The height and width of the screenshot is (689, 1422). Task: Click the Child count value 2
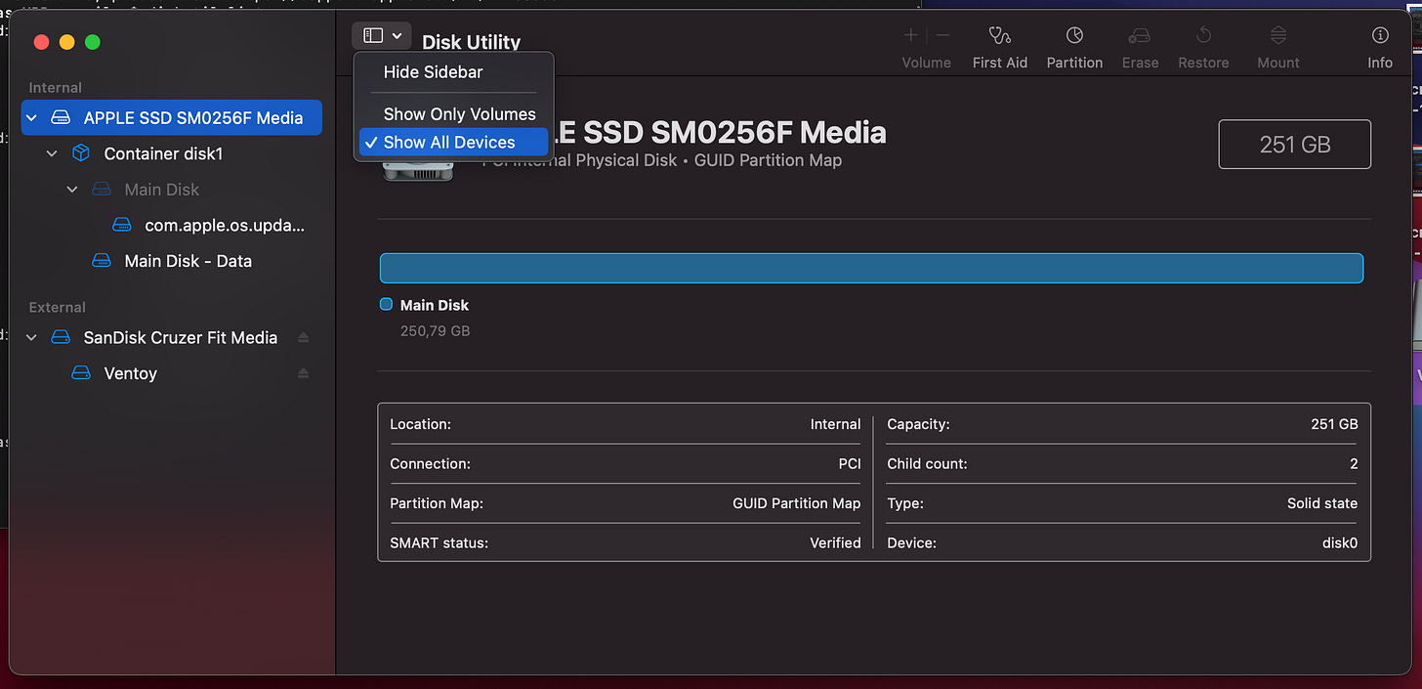tap(1354, 463)
